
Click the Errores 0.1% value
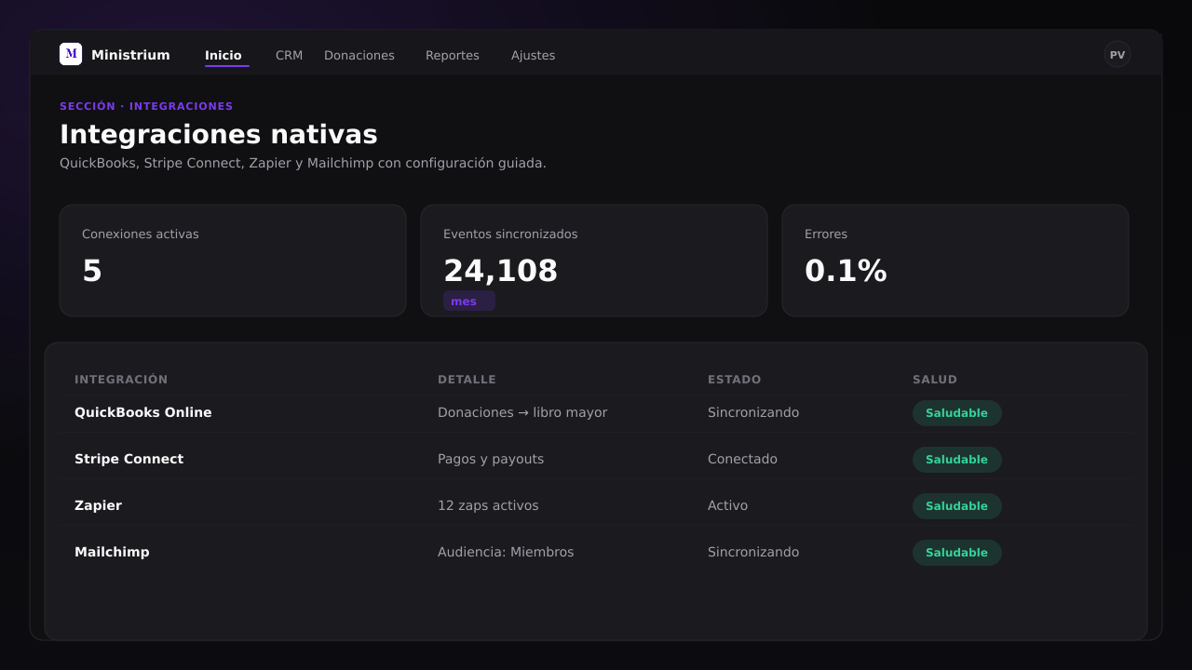tap(846, 271)
